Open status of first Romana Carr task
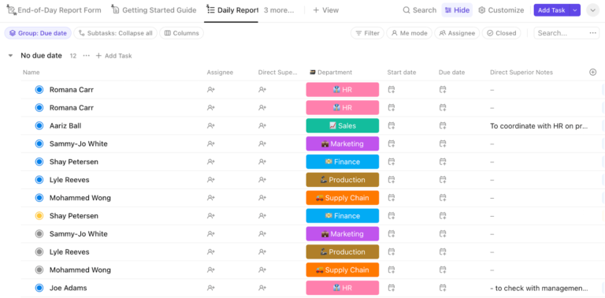Screen dimensions: 605x298 (39, 90)
